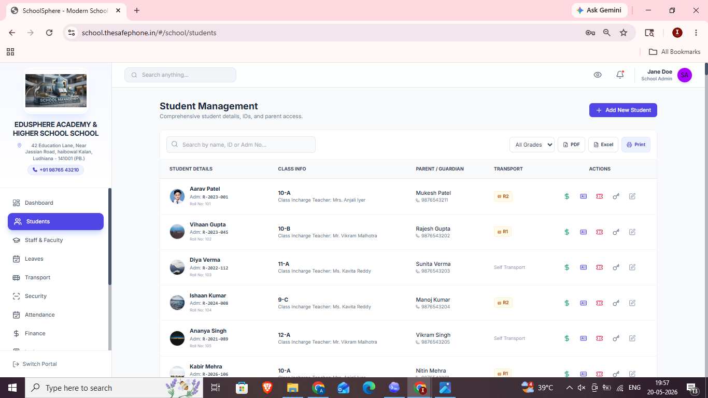Screen dimensions: 708x398
Task: Click R2 transport badge for Ishaan Kumar
Action: (503, 303)
